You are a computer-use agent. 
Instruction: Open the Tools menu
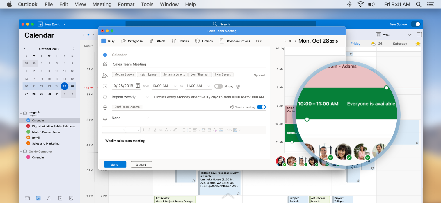[x=147, y=4]
